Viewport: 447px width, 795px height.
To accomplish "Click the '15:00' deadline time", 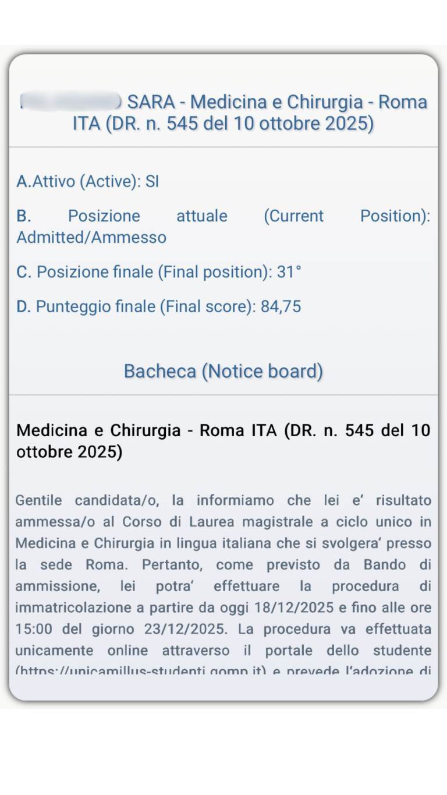I will point(31,629).
